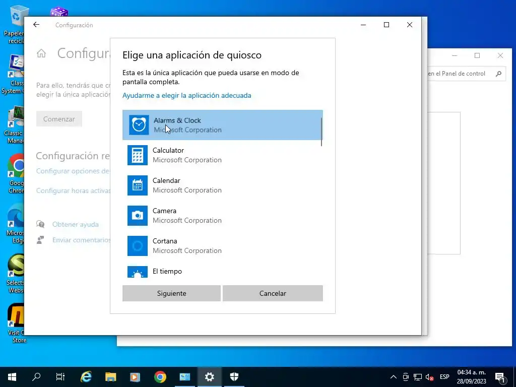Switch to the Settings gear taskbar icon
This screenshot has height=387, width=516.
pyautogui.click(x=209, y=377)
